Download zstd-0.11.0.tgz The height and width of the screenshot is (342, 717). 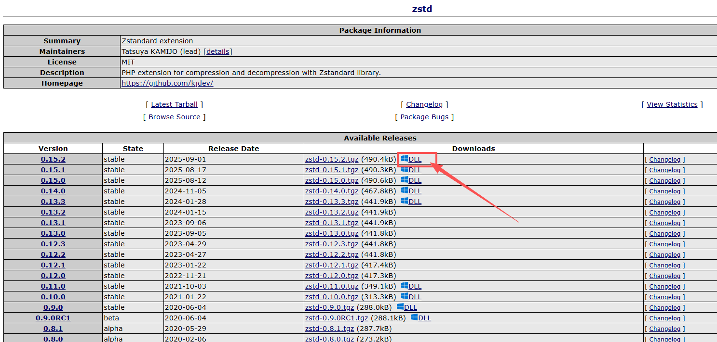332,286
